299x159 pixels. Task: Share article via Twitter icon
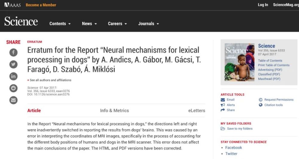tap(13, 64)
